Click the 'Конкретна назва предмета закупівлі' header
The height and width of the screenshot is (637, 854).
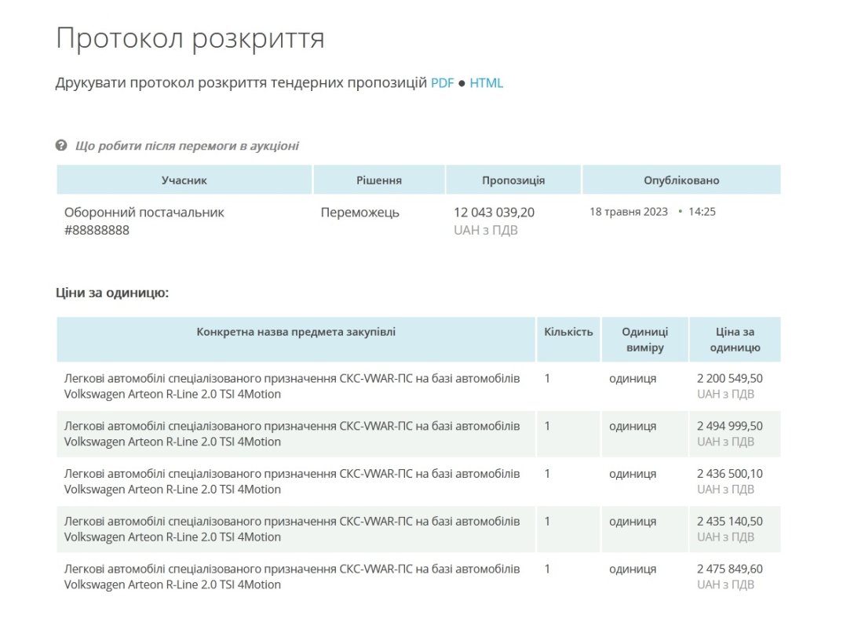click(296, 332)
